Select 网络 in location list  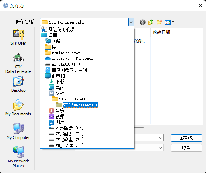[53, 41]
